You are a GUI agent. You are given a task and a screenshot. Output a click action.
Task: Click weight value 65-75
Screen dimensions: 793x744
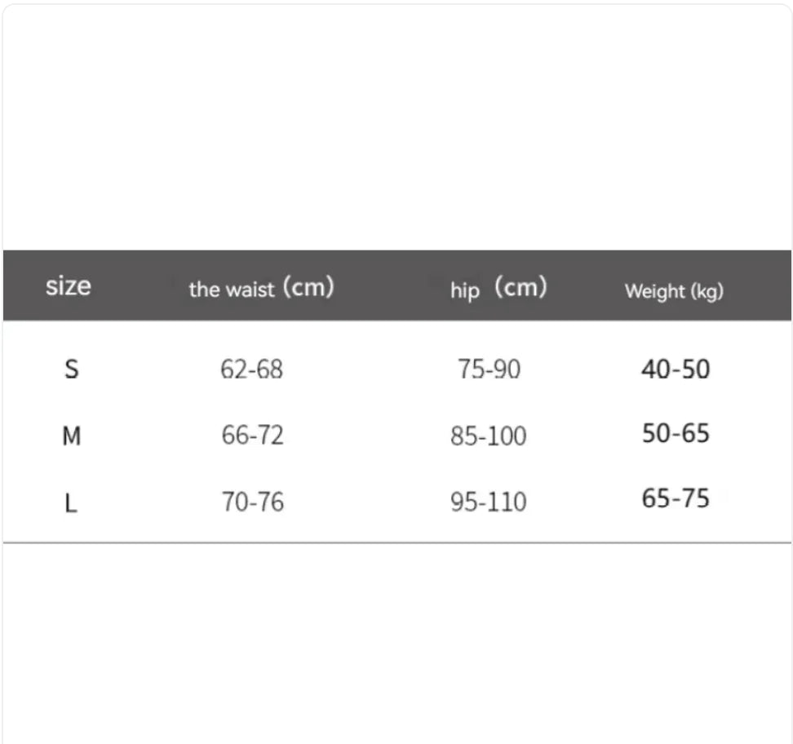pyautogui.click(x=676, y=498)
